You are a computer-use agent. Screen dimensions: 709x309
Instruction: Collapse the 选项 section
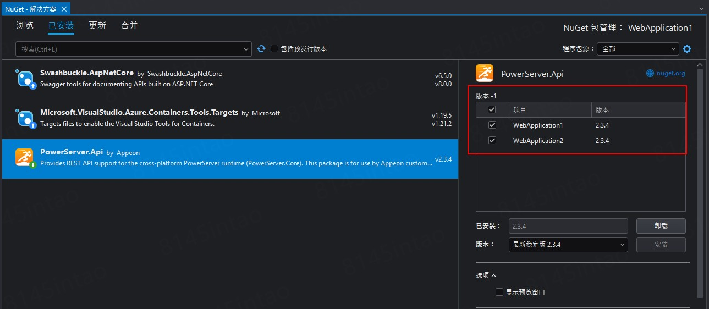point(486,275)
